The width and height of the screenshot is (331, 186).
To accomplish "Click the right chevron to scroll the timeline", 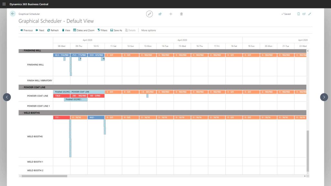I will (x=324, y=97).
